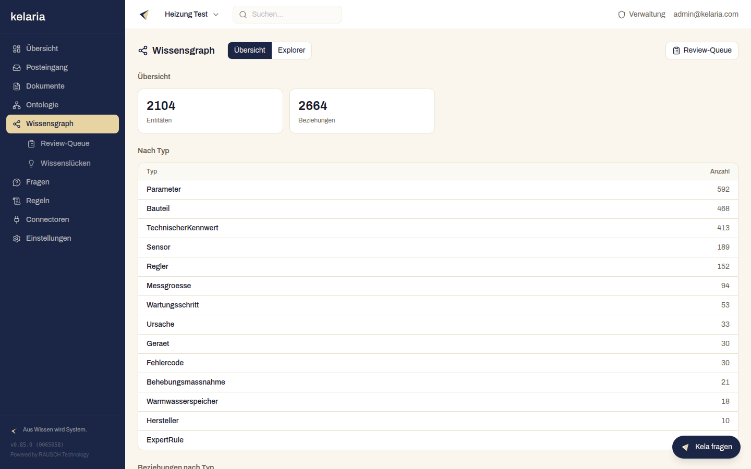
Task: Select the Warmwasserspeicher row
Action: tap(438, 402)
